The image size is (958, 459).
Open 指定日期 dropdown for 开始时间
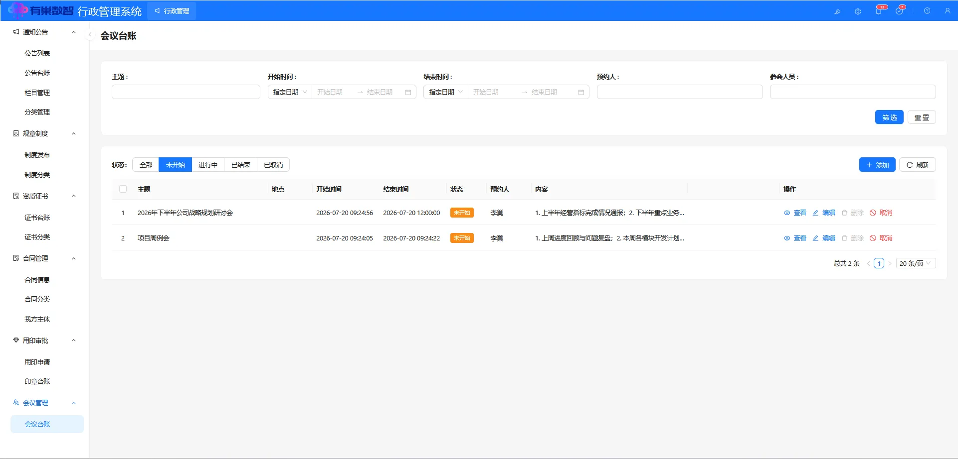[290, 92]
